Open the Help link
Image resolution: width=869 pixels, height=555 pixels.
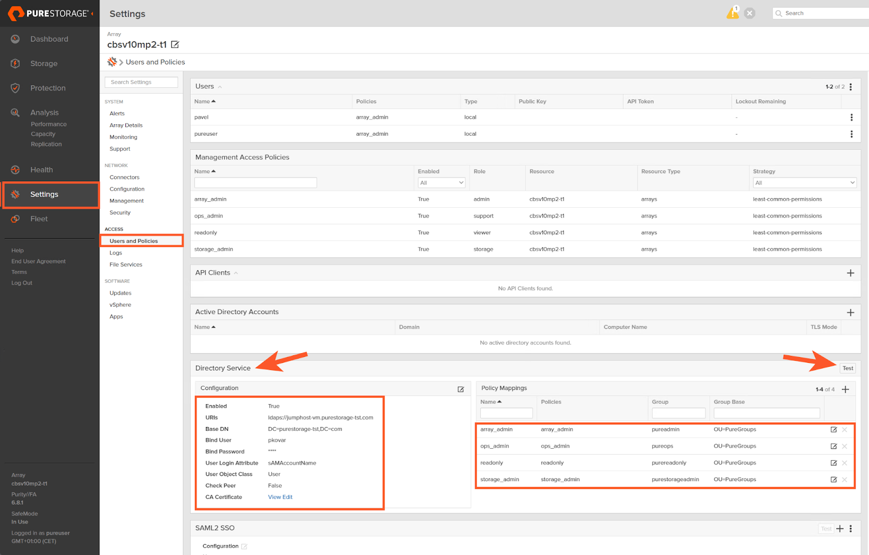(x=17, y=251)
